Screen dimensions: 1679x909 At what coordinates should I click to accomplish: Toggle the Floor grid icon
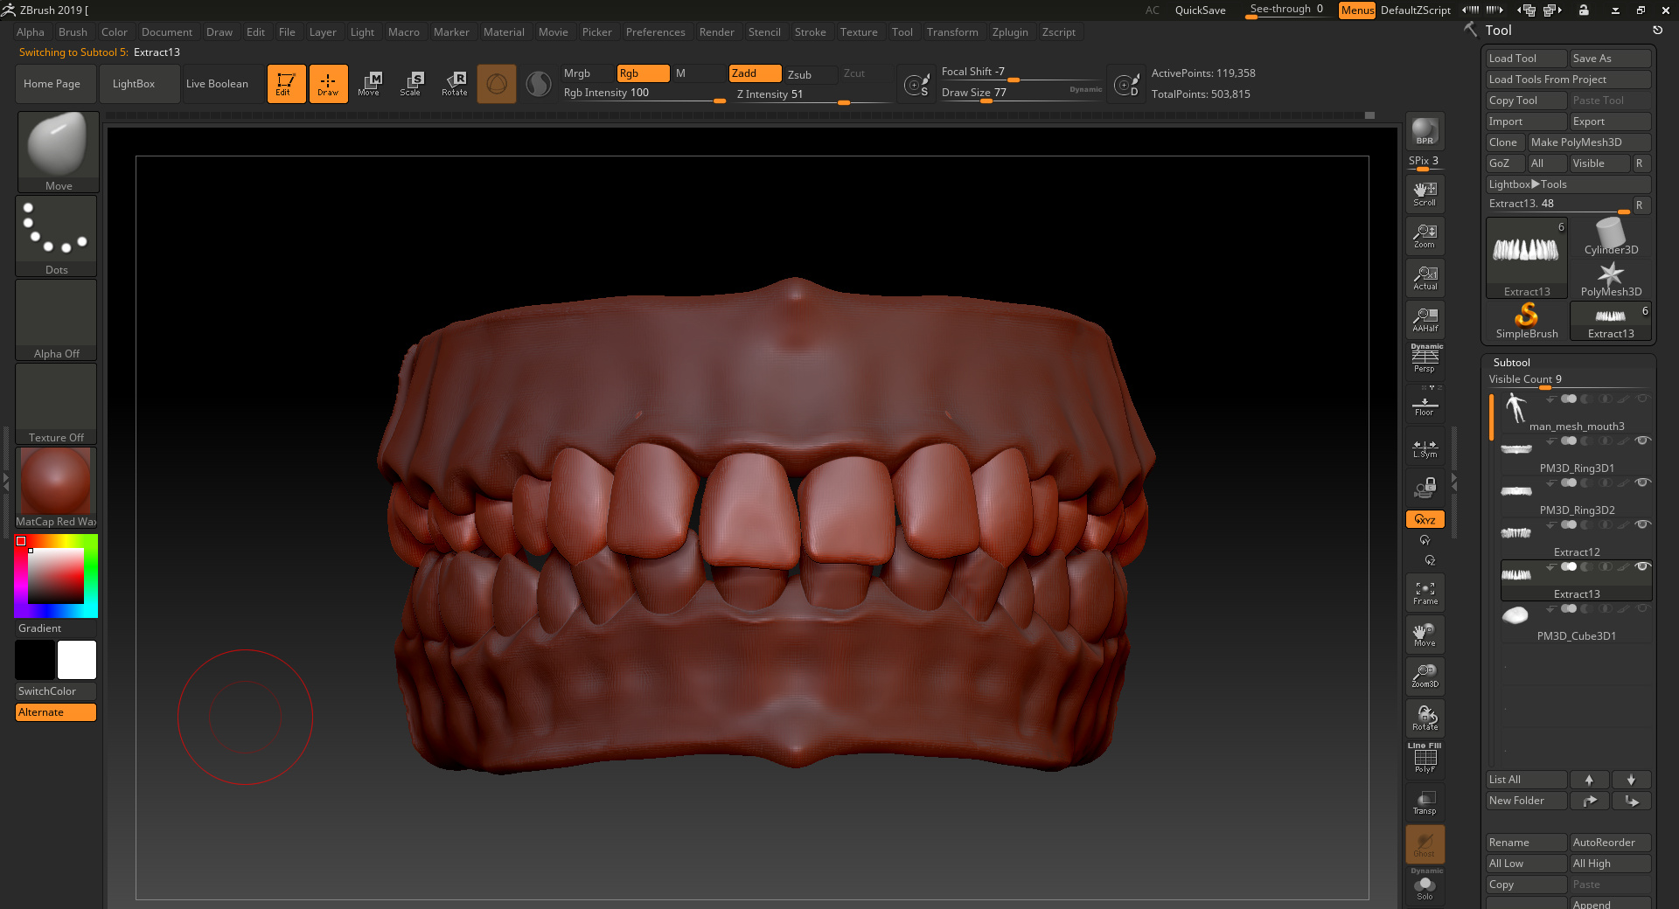point(1425,406)
